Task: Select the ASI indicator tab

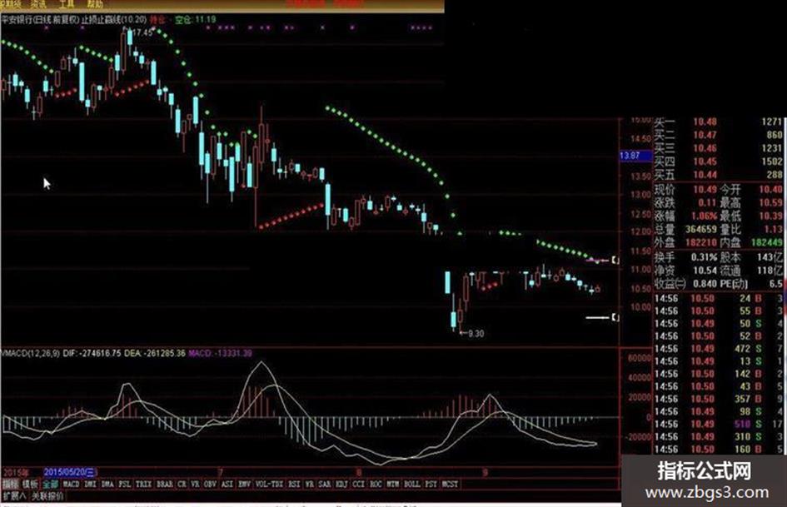Action: click(x=227, y=485)
